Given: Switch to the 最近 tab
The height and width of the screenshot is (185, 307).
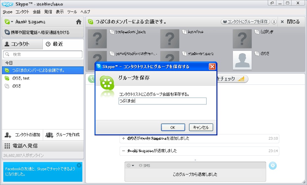Looking at the screenshot, I should 63,44.
